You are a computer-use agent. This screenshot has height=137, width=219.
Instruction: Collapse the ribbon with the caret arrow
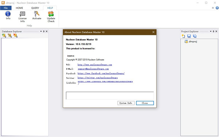click(213, 8)
